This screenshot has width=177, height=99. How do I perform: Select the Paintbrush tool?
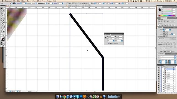pos(2,17)
